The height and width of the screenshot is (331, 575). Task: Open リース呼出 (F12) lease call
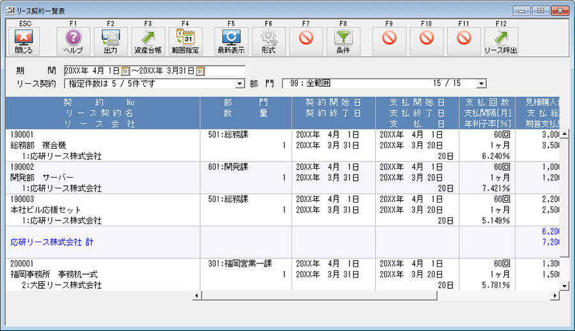(502, 41)
